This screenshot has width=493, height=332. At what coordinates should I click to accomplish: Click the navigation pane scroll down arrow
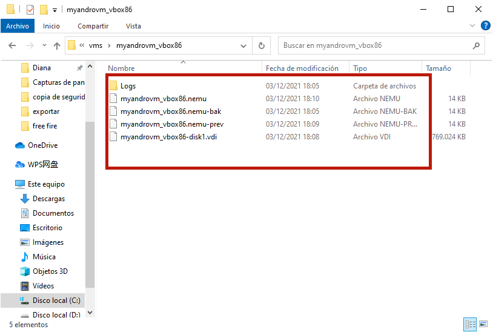pyautogui.click(x=90, y=313)
